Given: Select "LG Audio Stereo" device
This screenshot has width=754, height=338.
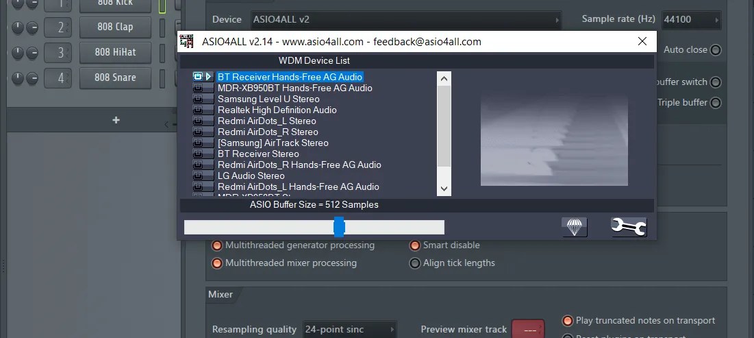Looking at the screenshot, I should (251, 176).
